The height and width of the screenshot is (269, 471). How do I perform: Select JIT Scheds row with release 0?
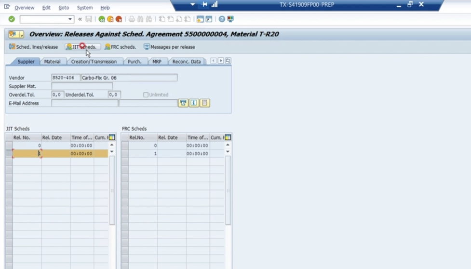[x=9, y=146]
